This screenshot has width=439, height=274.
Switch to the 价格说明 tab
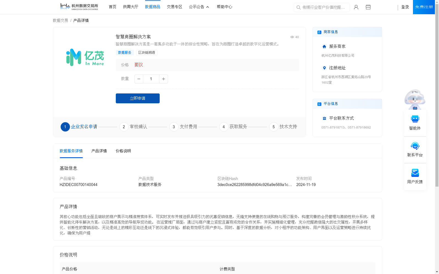coord(123,151)
